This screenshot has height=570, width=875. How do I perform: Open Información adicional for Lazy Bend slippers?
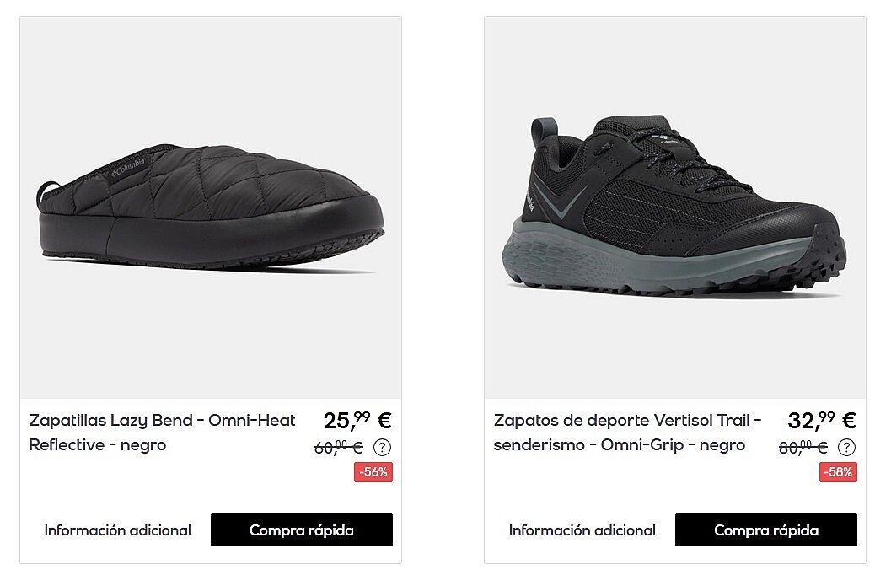[x=118, y=530]
